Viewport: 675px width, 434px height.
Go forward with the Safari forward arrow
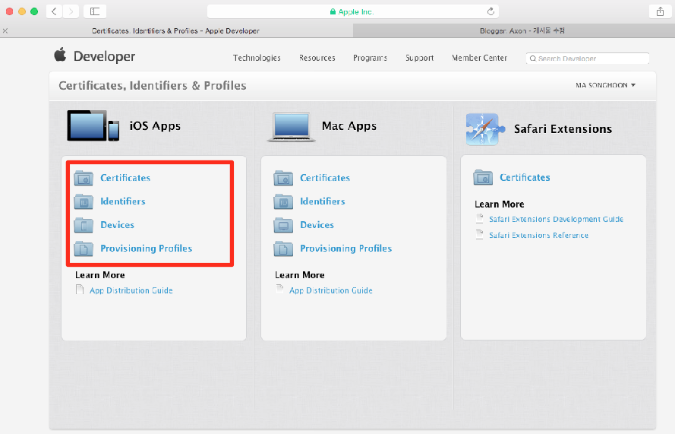[71, 11]
